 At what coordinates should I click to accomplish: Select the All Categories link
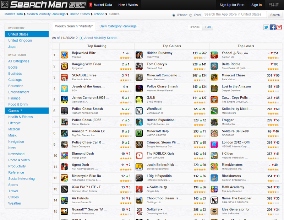[x=19, y=61]
